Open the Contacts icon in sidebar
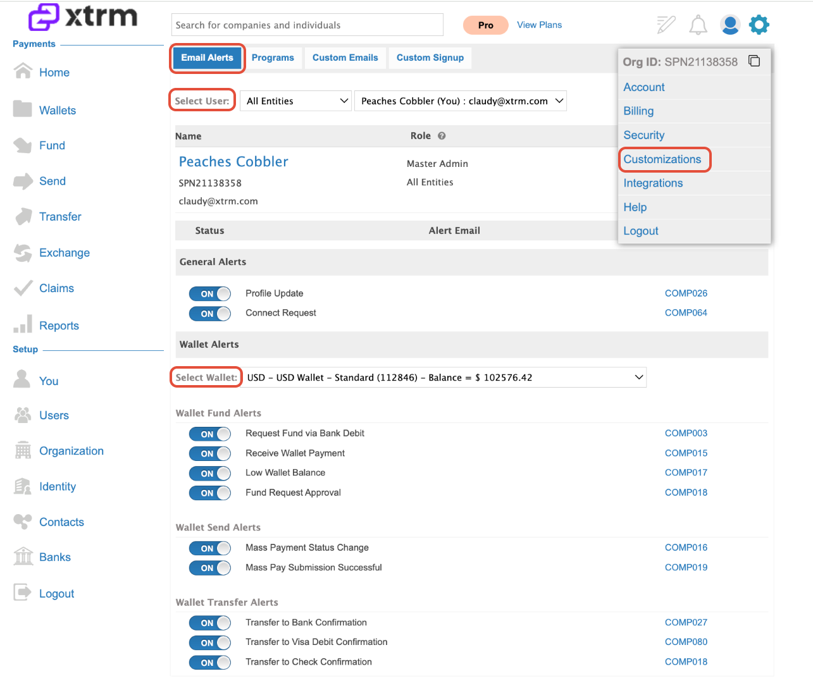The height and width of the screenshot is (700, 813). [23, 522]
